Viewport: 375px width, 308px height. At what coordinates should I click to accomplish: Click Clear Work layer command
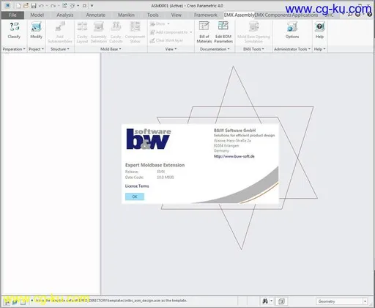[166, 40]
